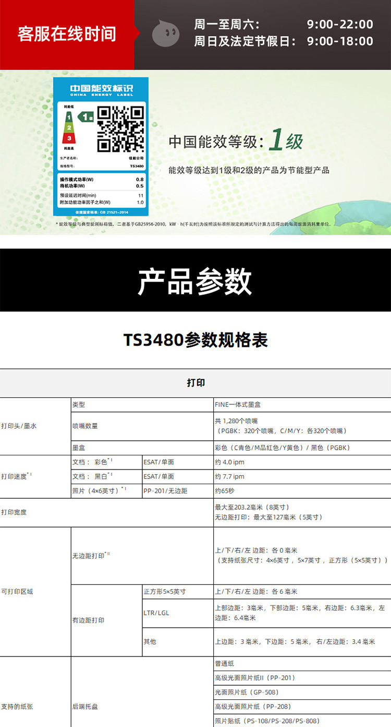Click the 各 0 毫米 margin value
The width and height of the screenshot is (391, 727).
tap(256, 550)
